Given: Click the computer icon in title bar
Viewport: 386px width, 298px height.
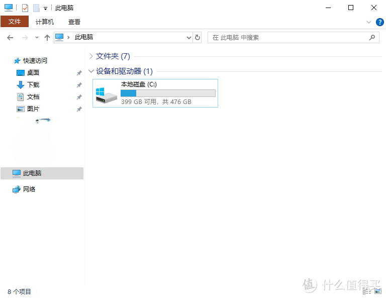Looking at the screenshot, I should [9, 8].
